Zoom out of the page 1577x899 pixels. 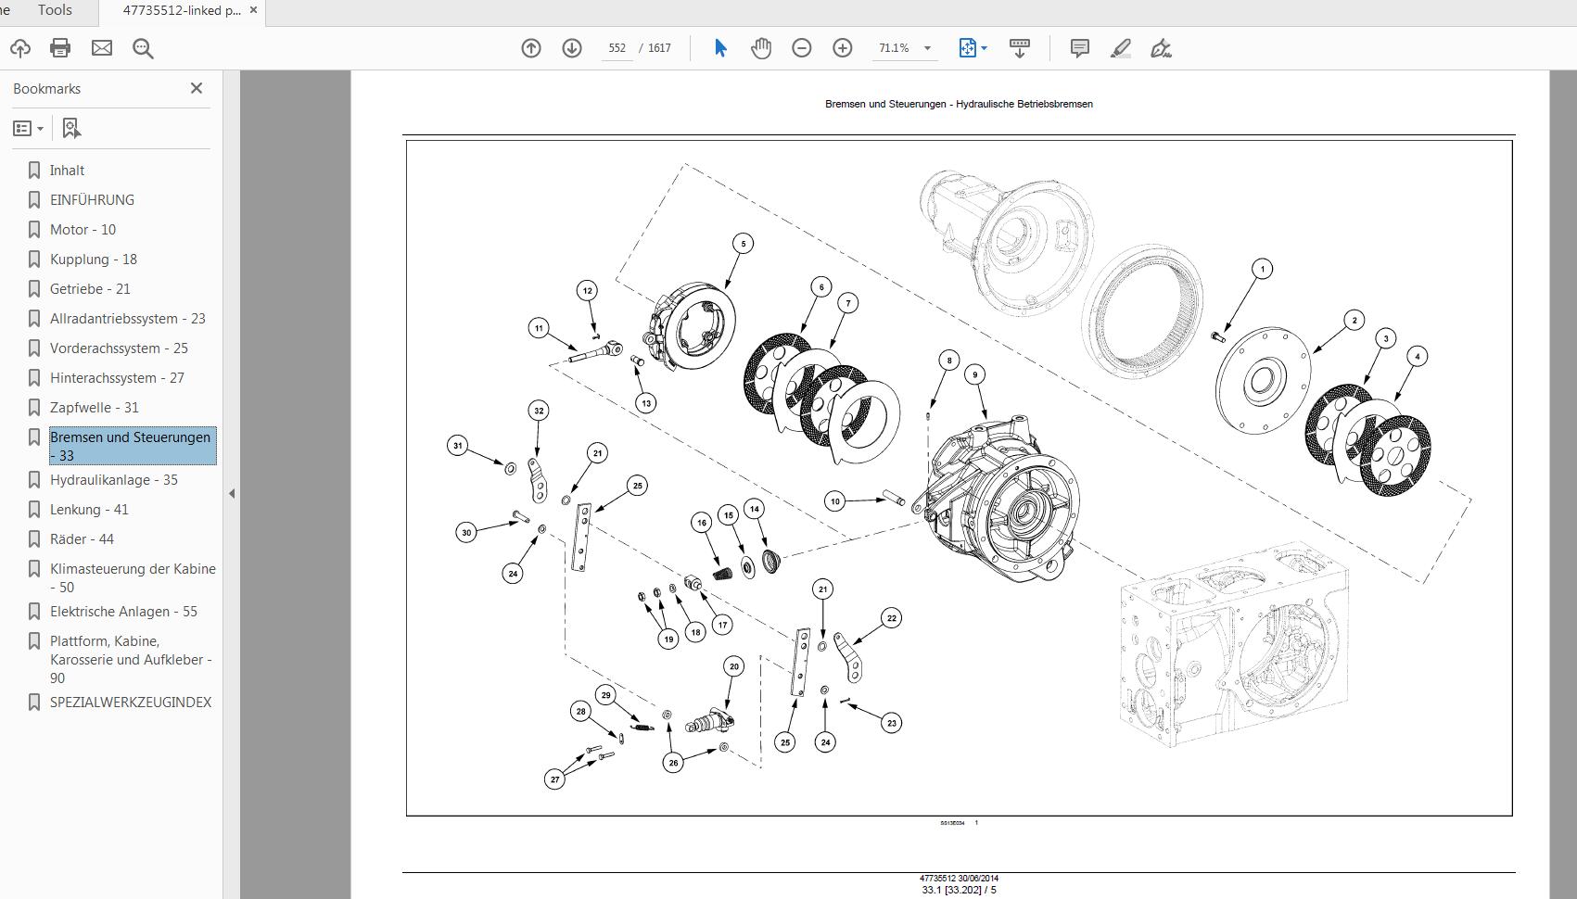[802, 48]
